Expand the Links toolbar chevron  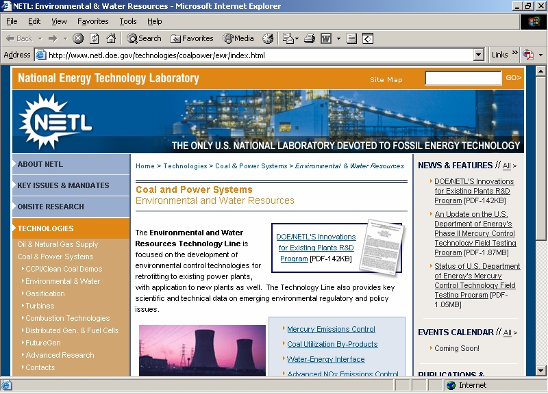tap(514, 53)
